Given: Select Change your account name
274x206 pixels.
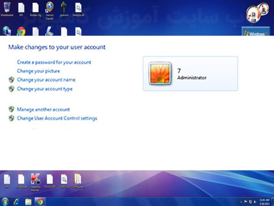Looking at the screenshot, I should tap(46, 80).
